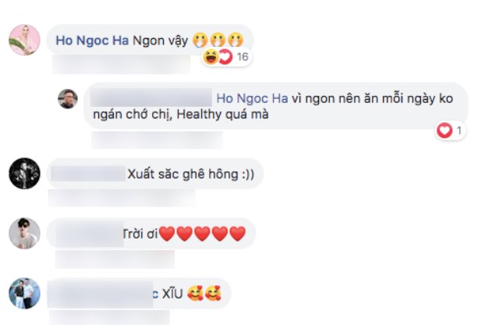Click the 'Xuất săc ghê hông' comment bubble
The width and height of the screenshot is (485, 325).
(x=155, y=174)
